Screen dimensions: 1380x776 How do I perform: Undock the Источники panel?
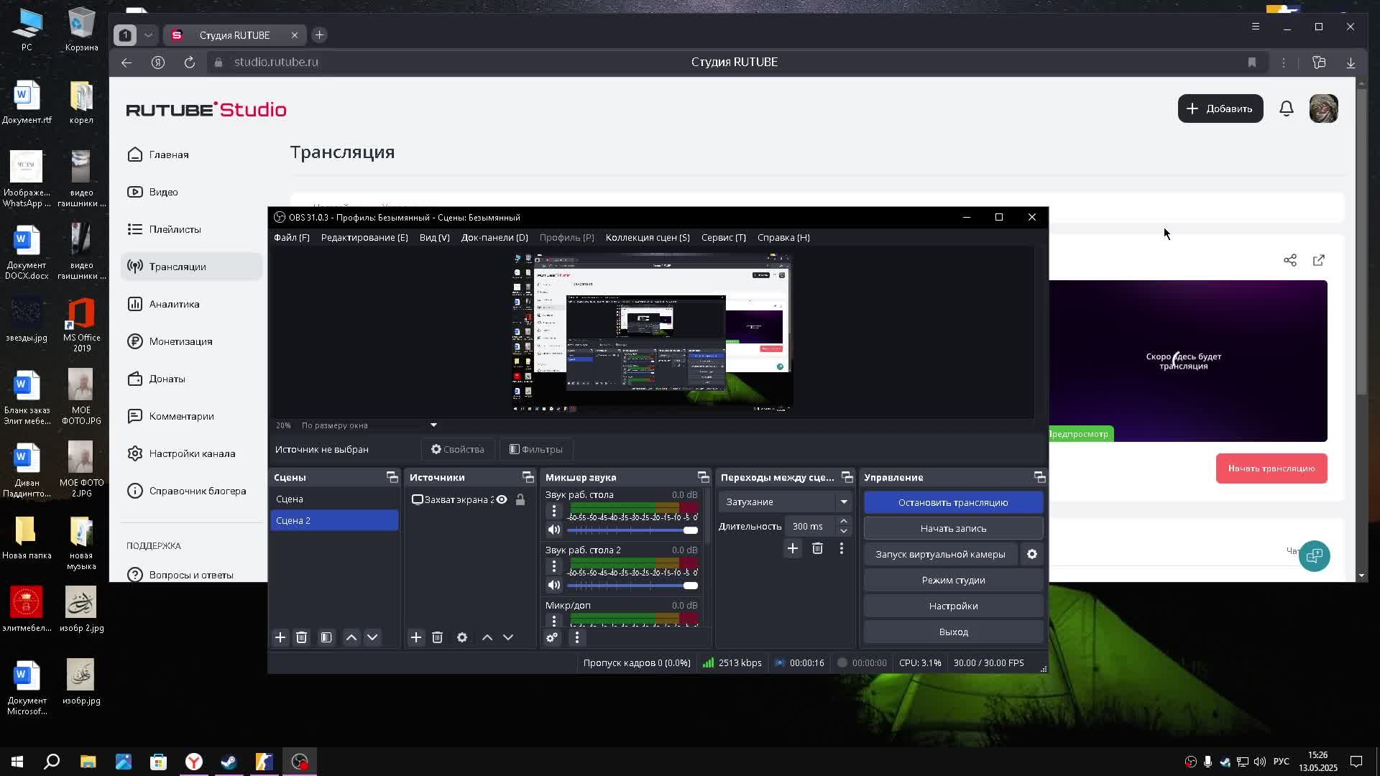pyautogui.click(x=528, y=477)
